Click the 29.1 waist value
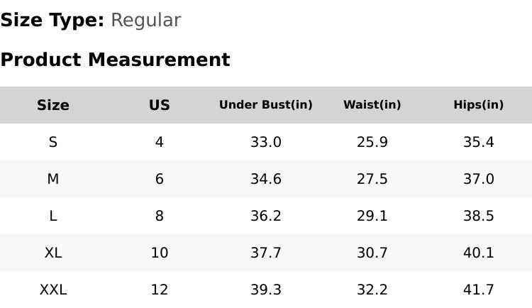This screenshot has height=308, width=532. (372, 216)
